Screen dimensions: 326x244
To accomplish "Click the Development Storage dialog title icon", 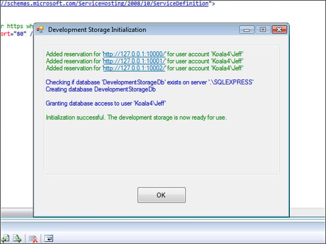I will click(40, 29).
